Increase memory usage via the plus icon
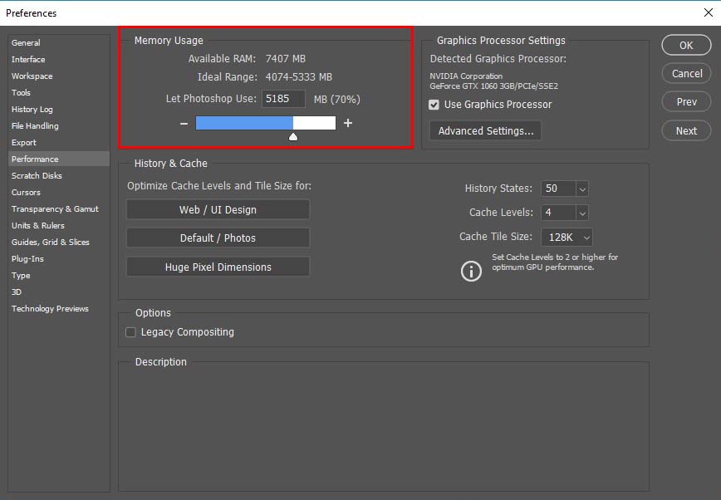Viewport: 721px width, 500px height. pyautogui.click(x=347, y=122)
